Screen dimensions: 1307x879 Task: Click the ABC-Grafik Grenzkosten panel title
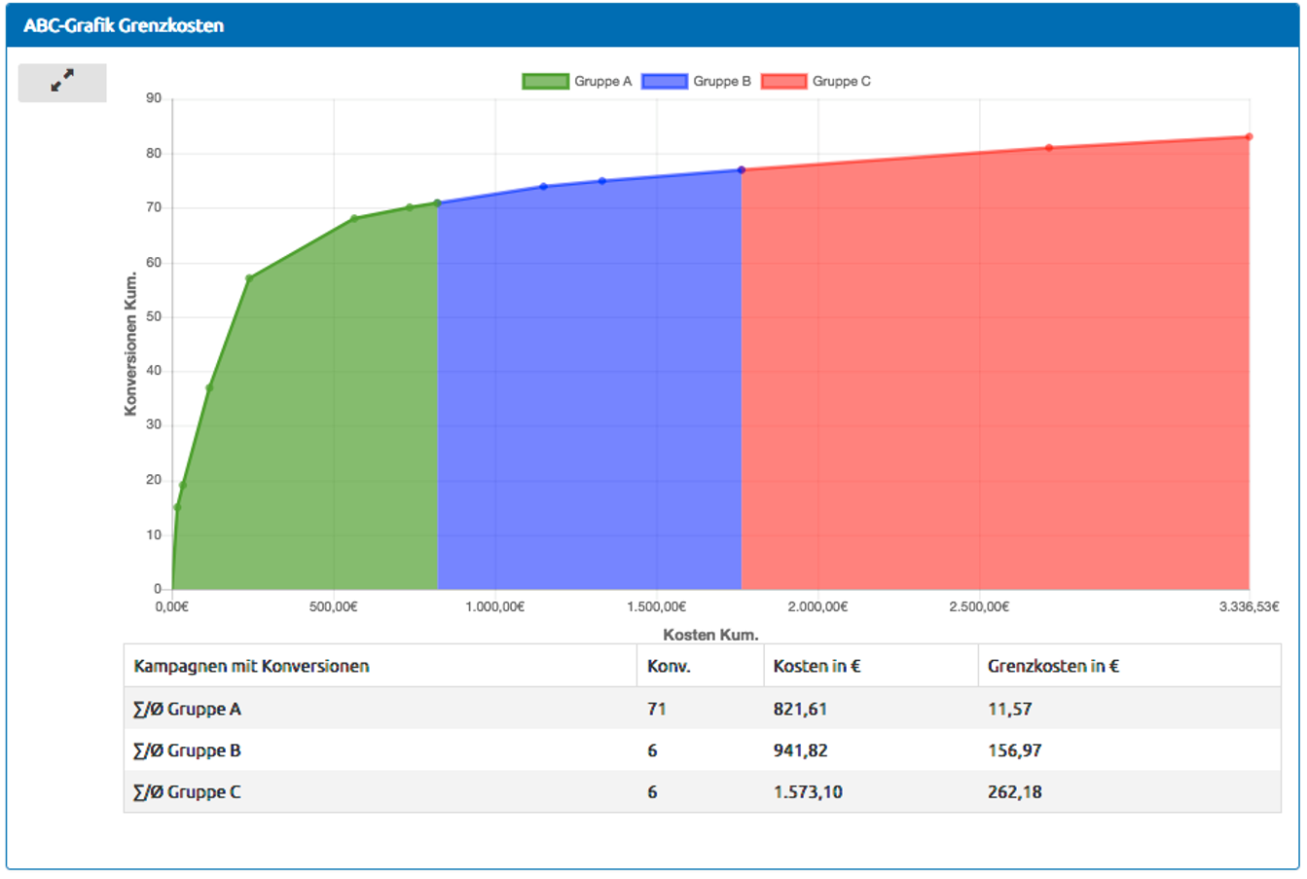point(124,26)
